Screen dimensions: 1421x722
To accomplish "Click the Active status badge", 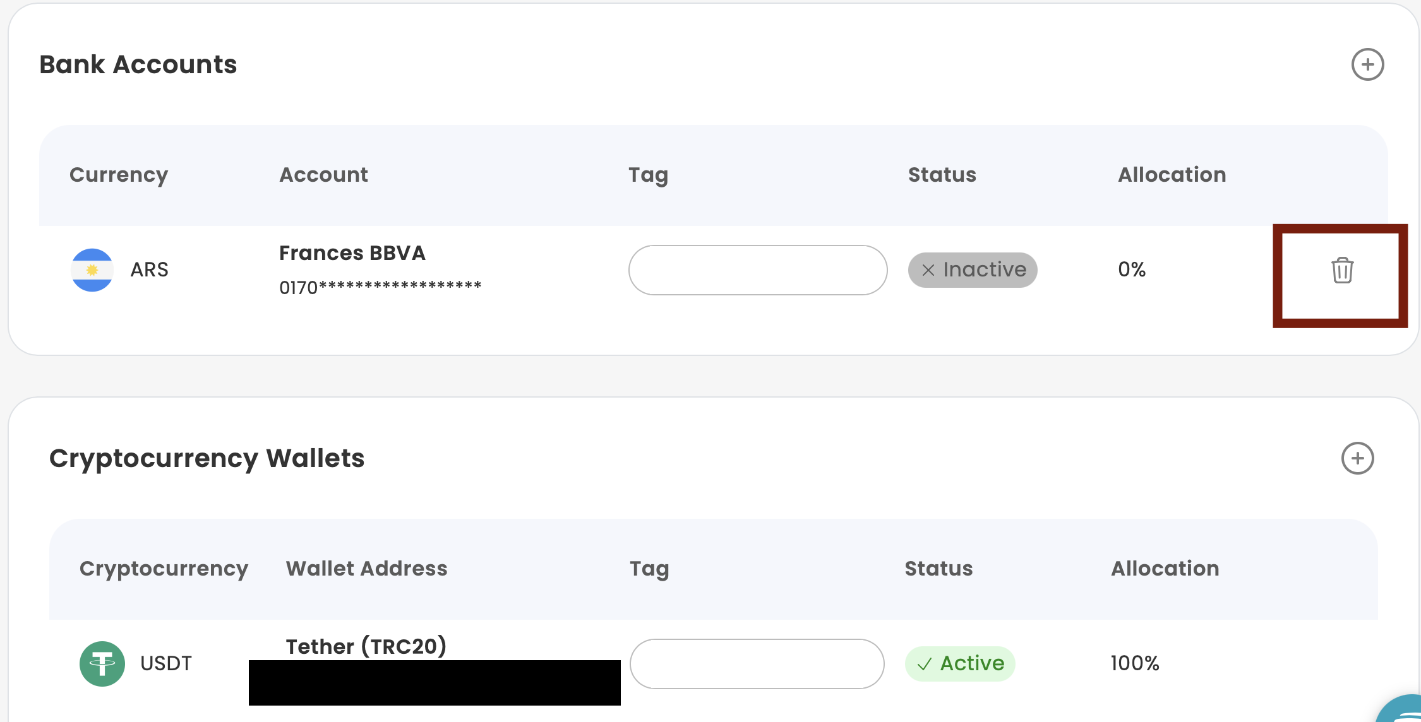I will [960, 663].
